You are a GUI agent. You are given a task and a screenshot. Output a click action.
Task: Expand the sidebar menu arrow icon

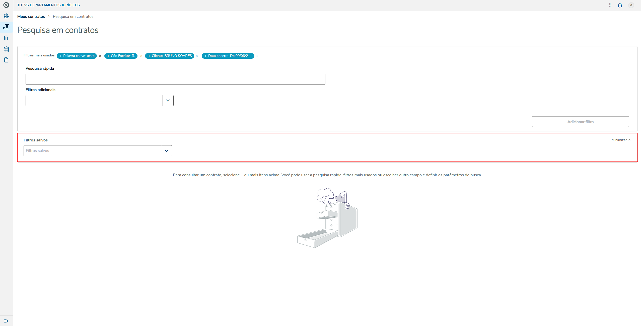6,321
